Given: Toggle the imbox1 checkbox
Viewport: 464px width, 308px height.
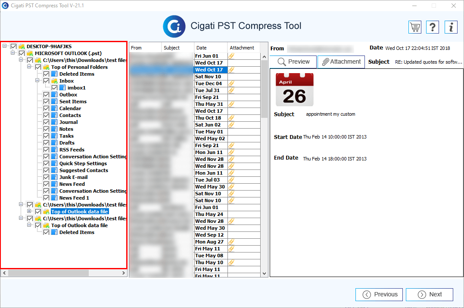Looking at the screenshot, I should click(54, 88).
